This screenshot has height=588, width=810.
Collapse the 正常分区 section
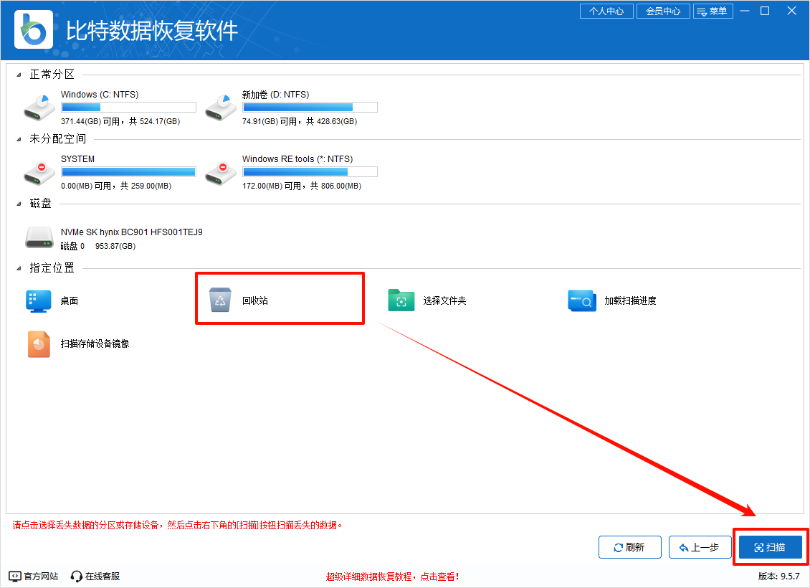point(19,75)
